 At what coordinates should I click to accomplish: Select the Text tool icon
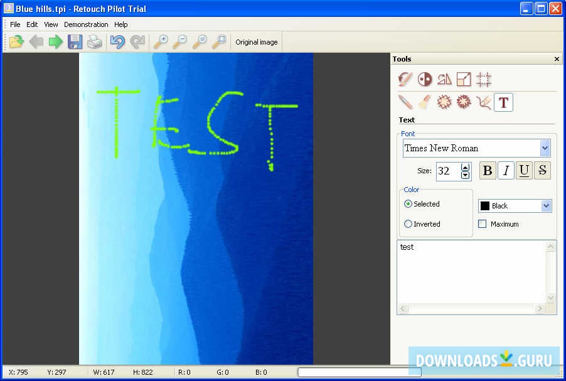[503, 102]
